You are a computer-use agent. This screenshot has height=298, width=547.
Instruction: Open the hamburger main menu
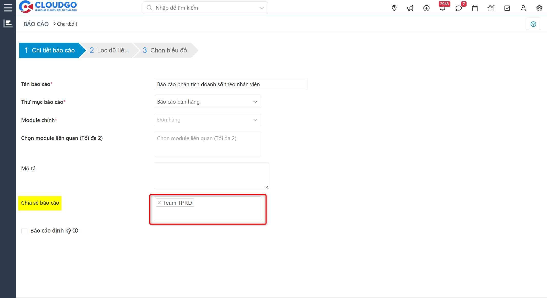pos(8,8)
